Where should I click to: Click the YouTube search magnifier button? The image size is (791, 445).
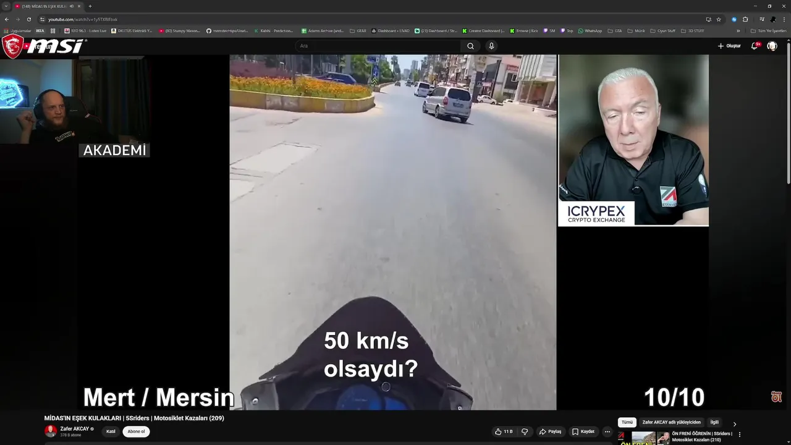(470, 46)
